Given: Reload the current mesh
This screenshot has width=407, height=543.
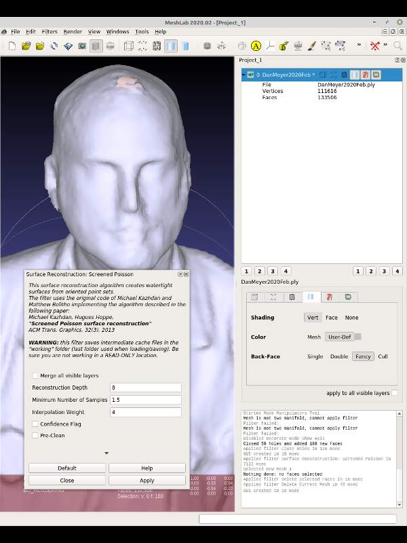Looking at the screenshot, I should tap(54, 46).
